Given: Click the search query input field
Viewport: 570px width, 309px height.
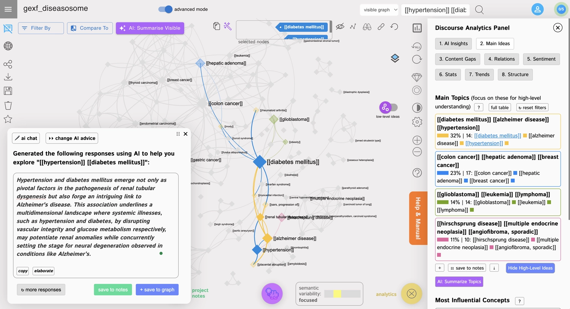Looking at the screenshot, I should tap(435, 10).
